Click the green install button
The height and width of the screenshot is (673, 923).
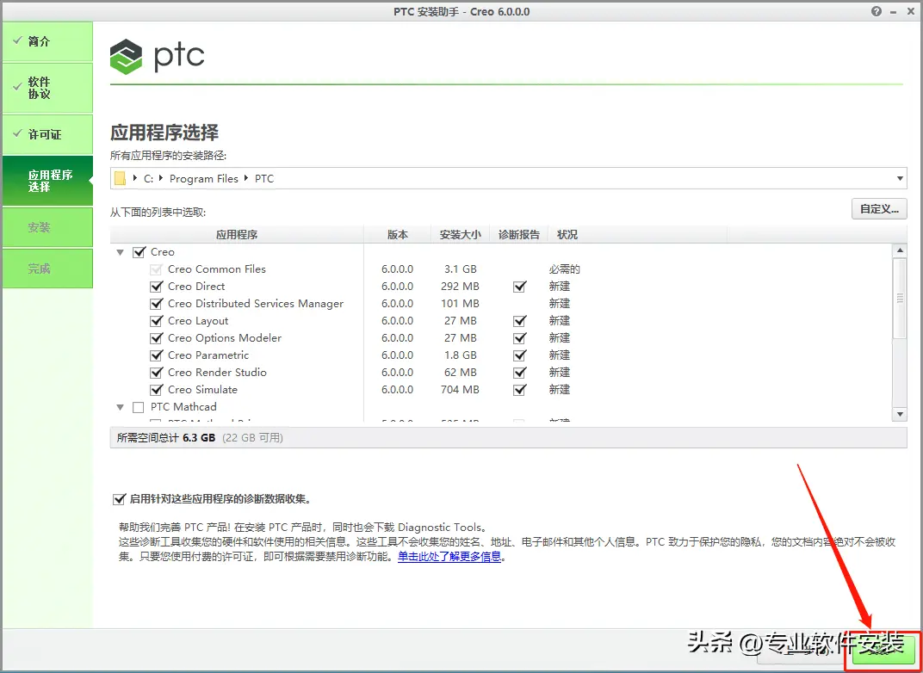coord(882,651)
